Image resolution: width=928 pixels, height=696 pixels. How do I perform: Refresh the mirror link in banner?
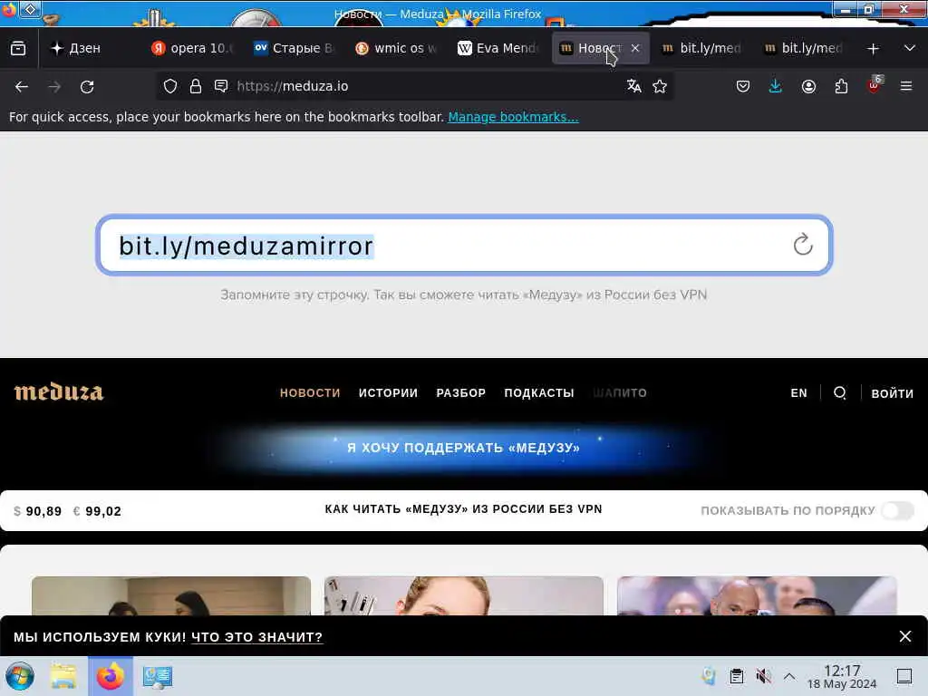803,245
